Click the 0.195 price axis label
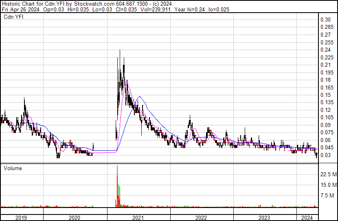Viewport: 338px width, 221px height. tap(327, 72)
